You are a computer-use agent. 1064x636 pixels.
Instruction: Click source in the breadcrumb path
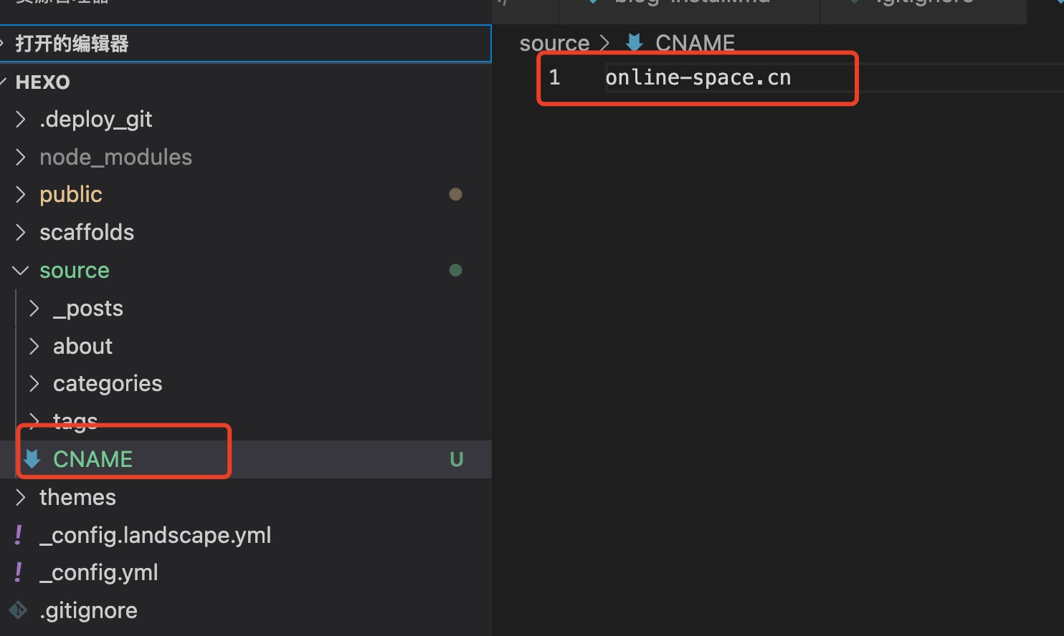pyautogui.click(x=554, y=43)
